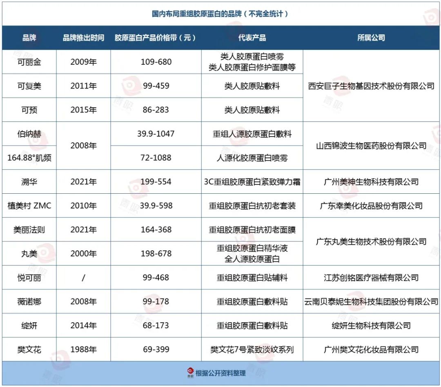The image size is (441, 387).
Task: Click the company 江苏创铭医疗器械有限公司
Action: click(x=371, y=278)
